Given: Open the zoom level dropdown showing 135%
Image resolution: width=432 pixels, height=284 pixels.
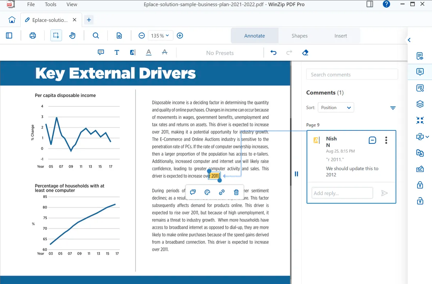Looking at the screenshot, I should coord(161,35).
